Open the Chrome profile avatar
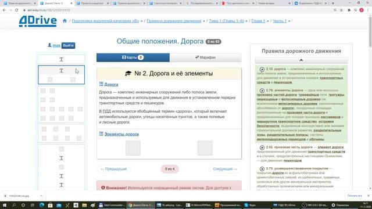The height and width of the screenshot is (209, 372). coord(362,10)
